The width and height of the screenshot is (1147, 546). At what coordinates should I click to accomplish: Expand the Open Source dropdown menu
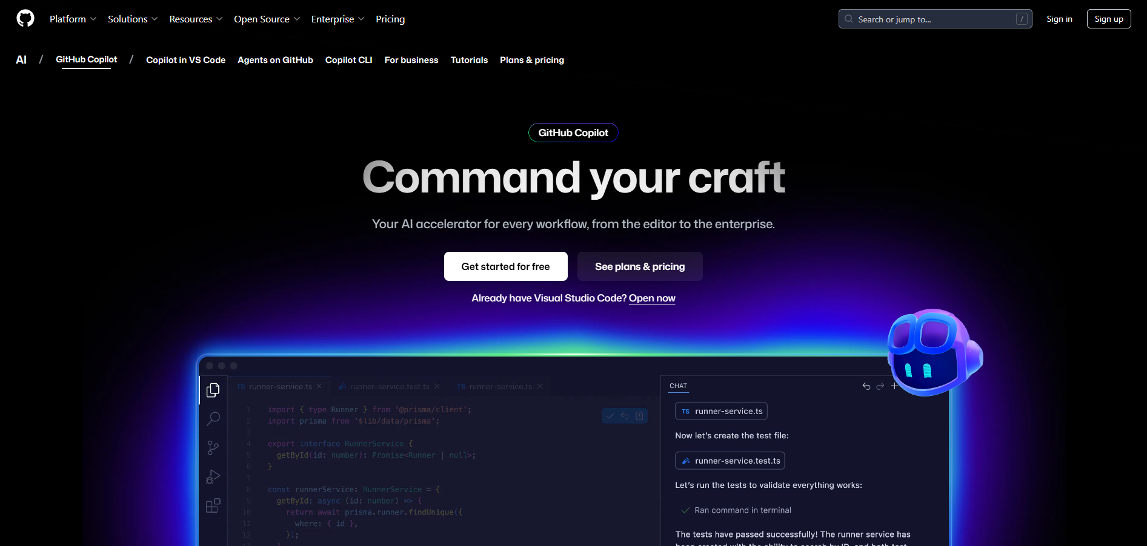[267, 19]
